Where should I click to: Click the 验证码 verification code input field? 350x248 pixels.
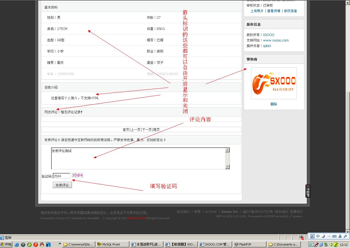pos(61,176)
